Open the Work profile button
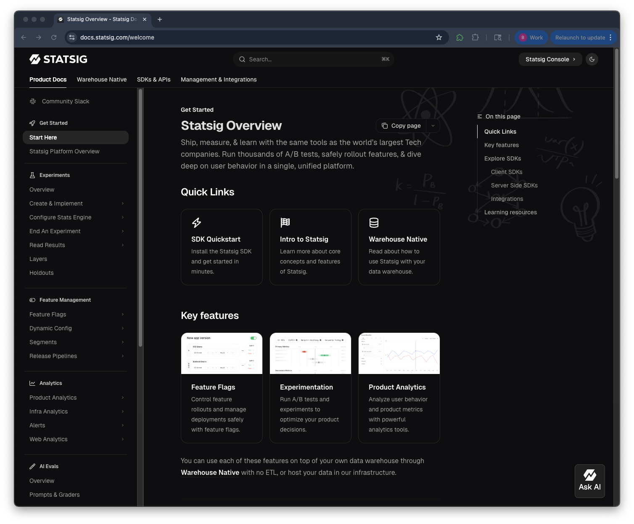Image resolution: width=634 pixels, height=524 pixels. [x=531, y=37]
